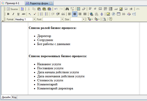Viewport: 147px width, 101px height.
Task: Toggle subscript formatting
Action: tap(30, 14)
